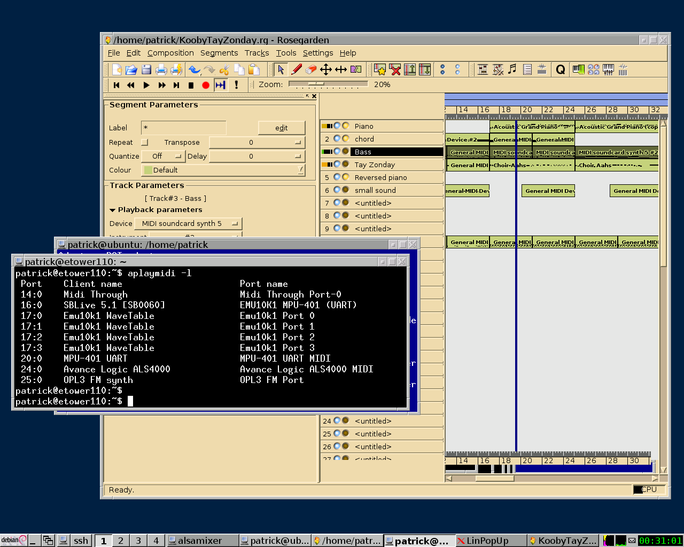The width and height of the screenshot is (684, 547).
Task: Rewind to the beginning of the composition
Action: tap(116, 85)
